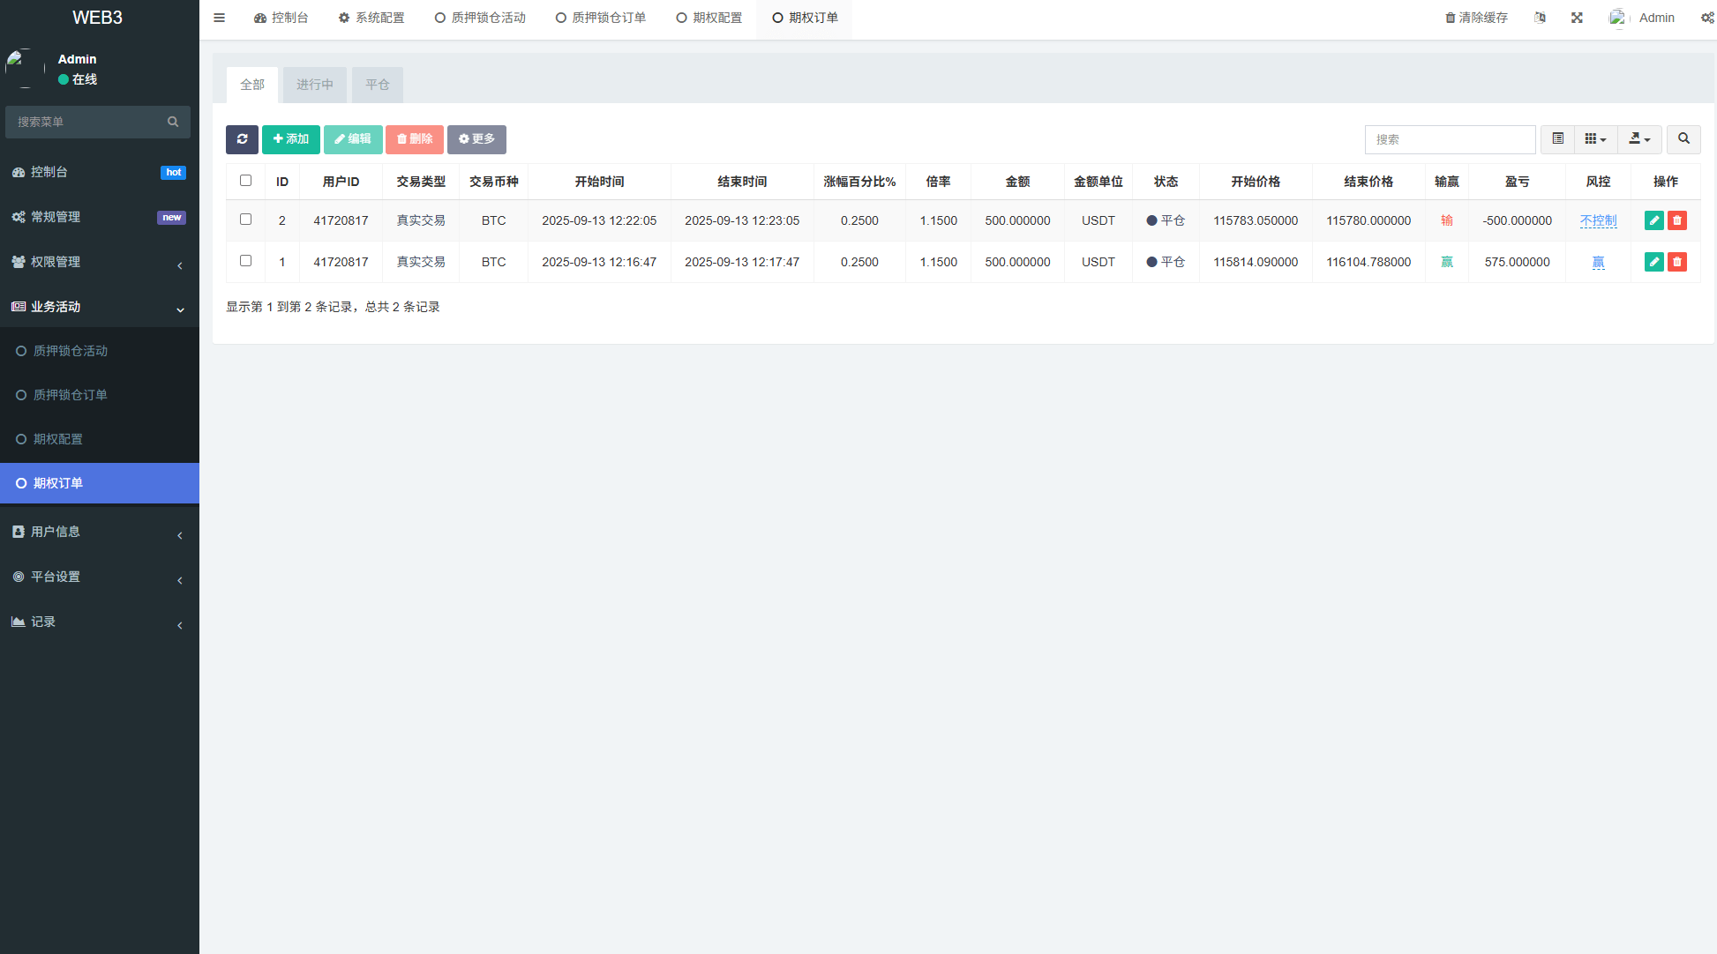Select the checkbox for order ID 2
The image size is (1717, 954).
coord(245,220)
